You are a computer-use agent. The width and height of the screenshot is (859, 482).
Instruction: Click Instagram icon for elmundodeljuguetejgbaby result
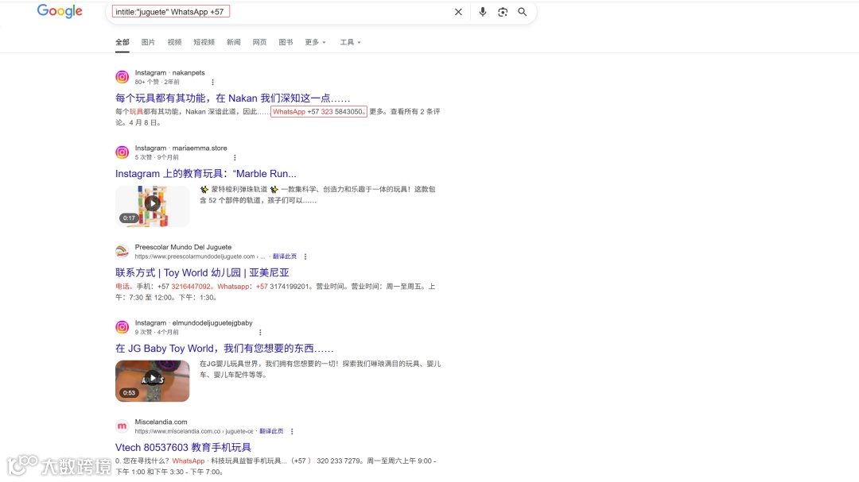click(122, 327)
